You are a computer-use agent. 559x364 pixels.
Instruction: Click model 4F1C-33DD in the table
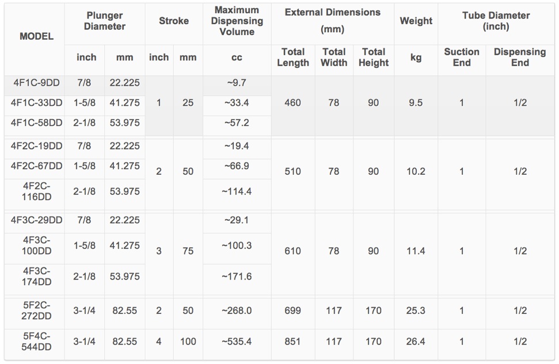(x=36, y=102)
